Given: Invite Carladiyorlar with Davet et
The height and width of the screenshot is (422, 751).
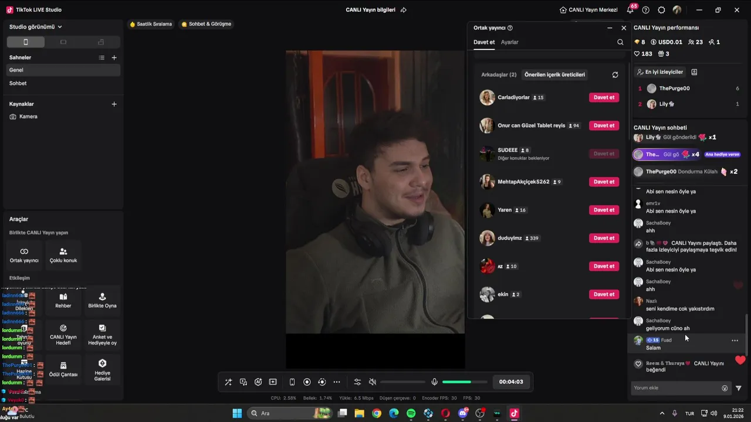Looking at the screenshot, I should coord(604,97).
